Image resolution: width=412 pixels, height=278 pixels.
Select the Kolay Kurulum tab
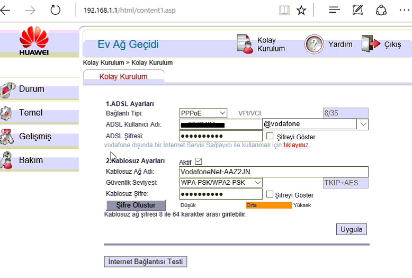123,76
